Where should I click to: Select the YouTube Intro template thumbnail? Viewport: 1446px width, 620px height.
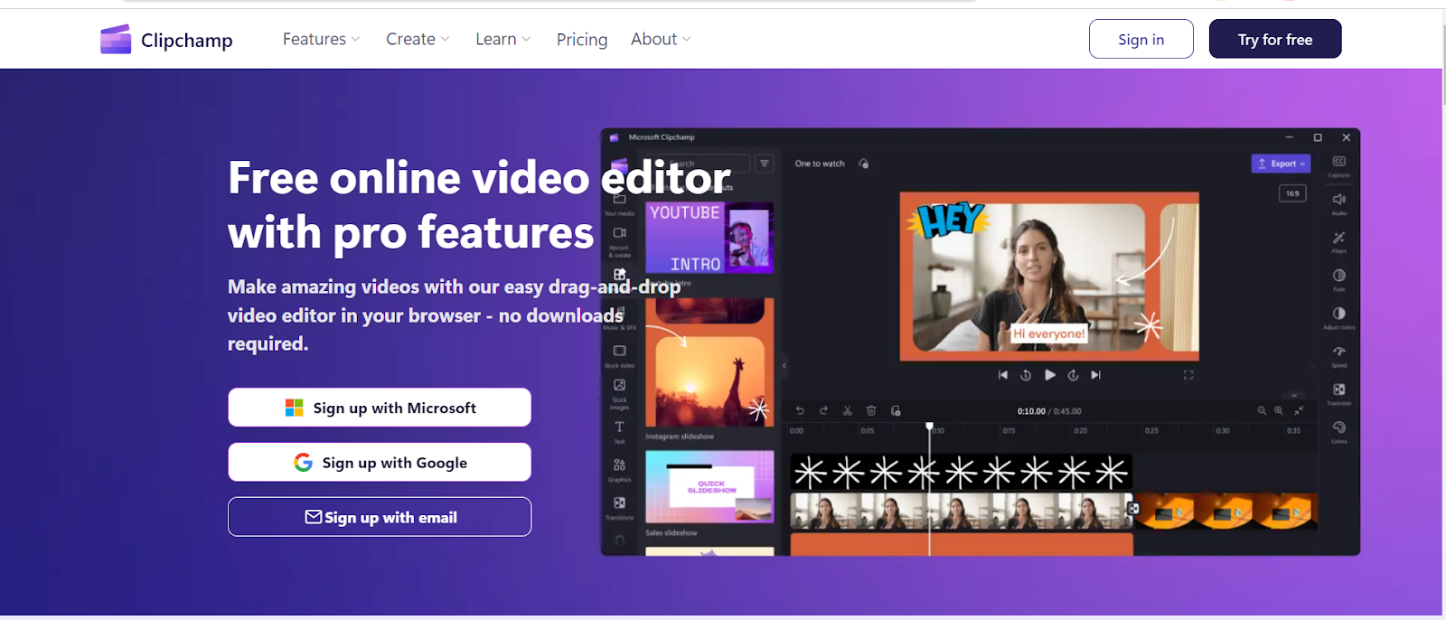[709, 238]
